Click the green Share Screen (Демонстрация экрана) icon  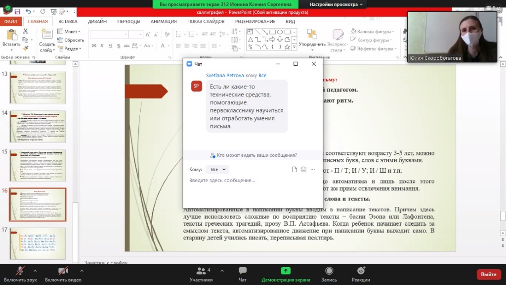[286, 271]
